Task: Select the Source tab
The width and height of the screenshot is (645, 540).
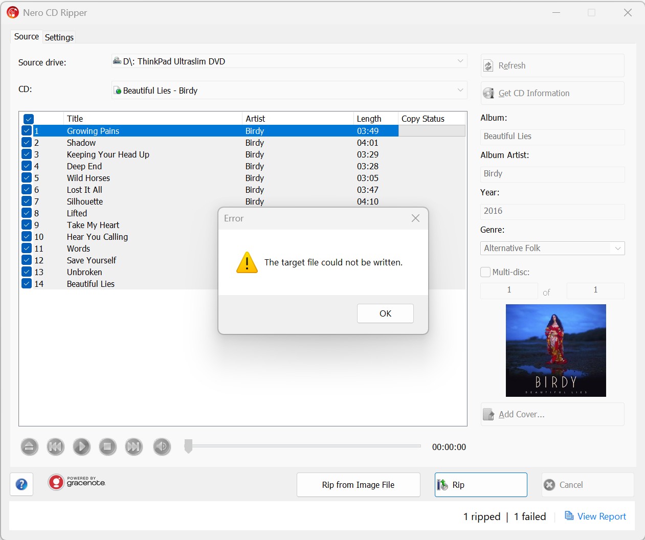Action: point(27,36)
